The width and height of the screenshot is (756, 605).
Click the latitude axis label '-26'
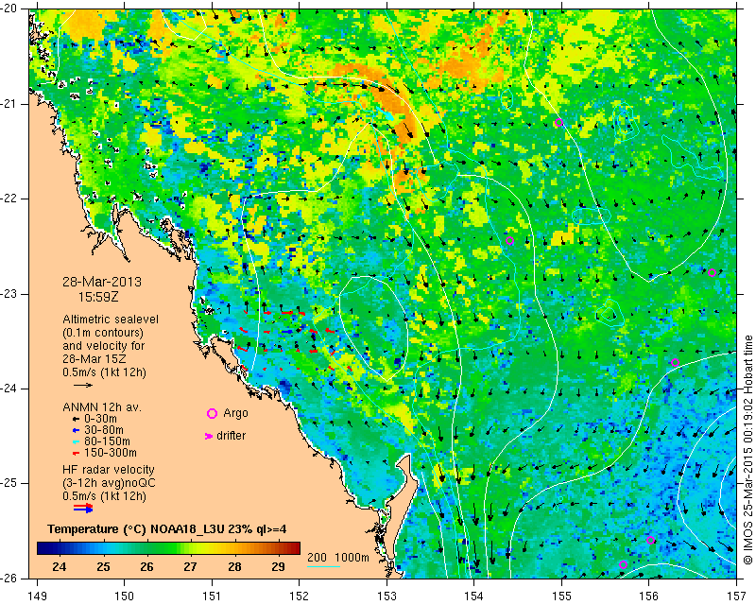click(10, 578)
